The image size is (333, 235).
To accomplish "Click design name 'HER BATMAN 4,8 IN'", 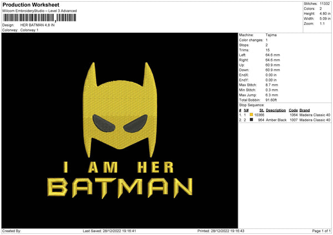I will pyautogui.click(x=37, y=25).
